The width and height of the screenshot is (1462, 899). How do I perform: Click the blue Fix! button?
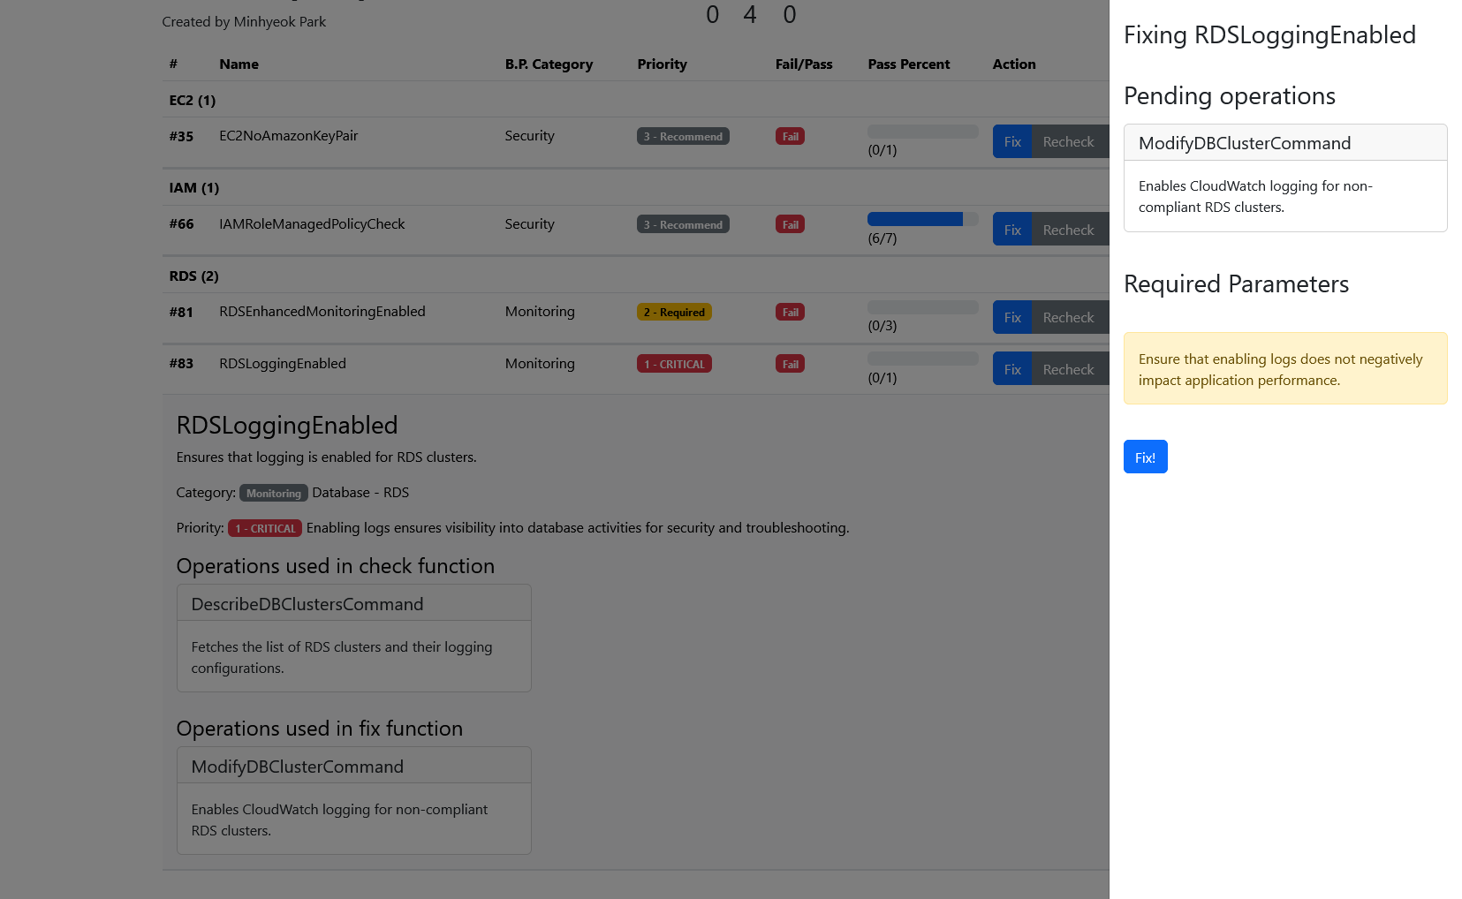tap(1145, 457)
